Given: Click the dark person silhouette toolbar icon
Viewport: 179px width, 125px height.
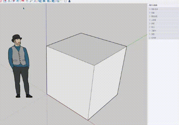Looking at the screenshot, I should pos(69,1).
